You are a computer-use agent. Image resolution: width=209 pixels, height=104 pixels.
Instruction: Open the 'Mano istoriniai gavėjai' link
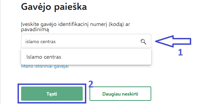pos(45,66)
